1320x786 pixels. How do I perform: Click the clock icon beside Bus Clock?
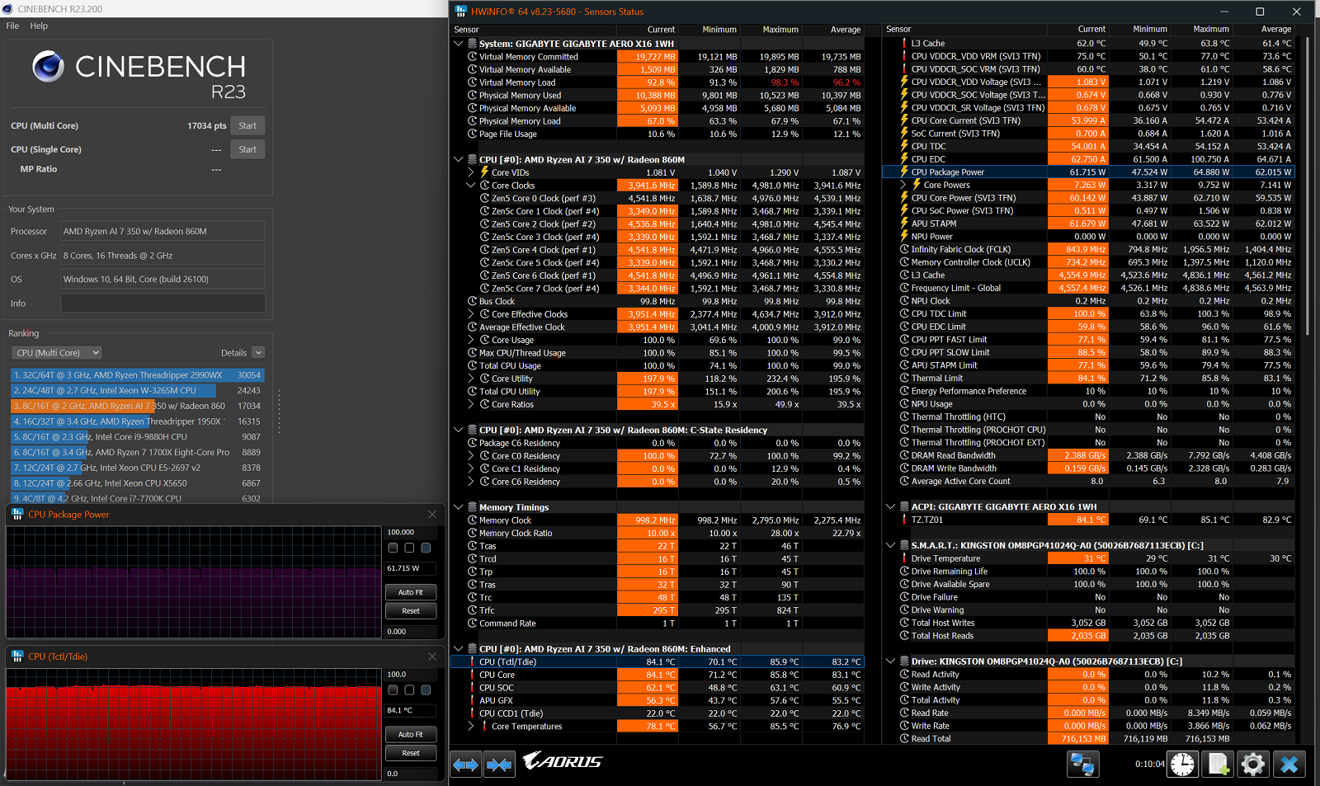pos(473,302)
